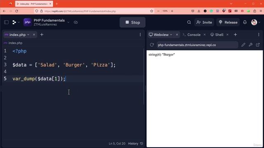Open the right pane options menu
This screenshot has height=148, width=264.
point(259,35)
